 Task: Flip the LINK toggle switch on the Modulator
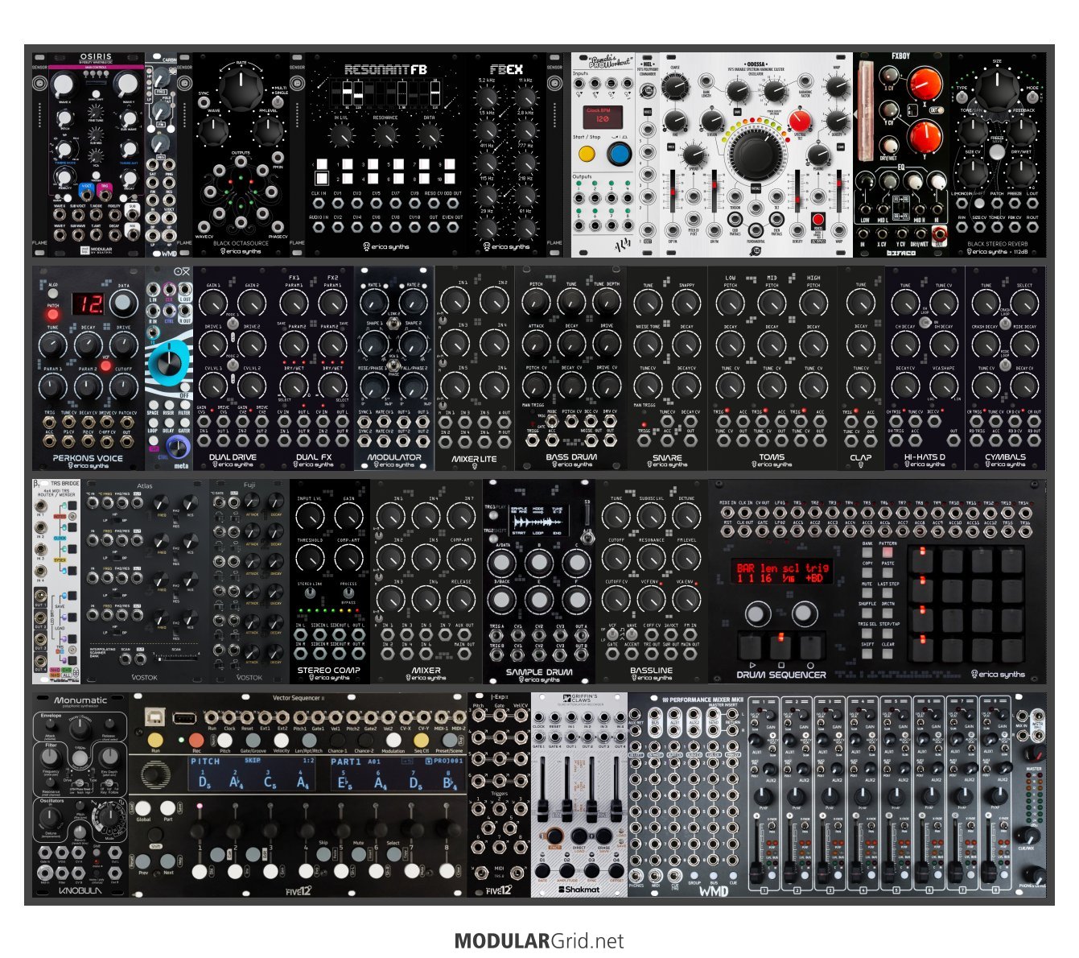pos(393,321)
